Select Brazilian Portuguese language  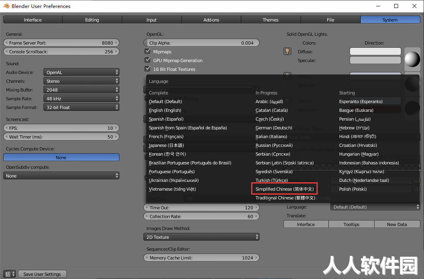pyautogui.click(x=190, y=163)
